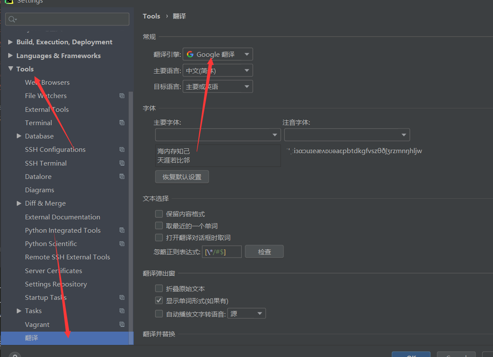Tick the 打开翻译对话框时取词 checkbox

click(x=159, y=237)
